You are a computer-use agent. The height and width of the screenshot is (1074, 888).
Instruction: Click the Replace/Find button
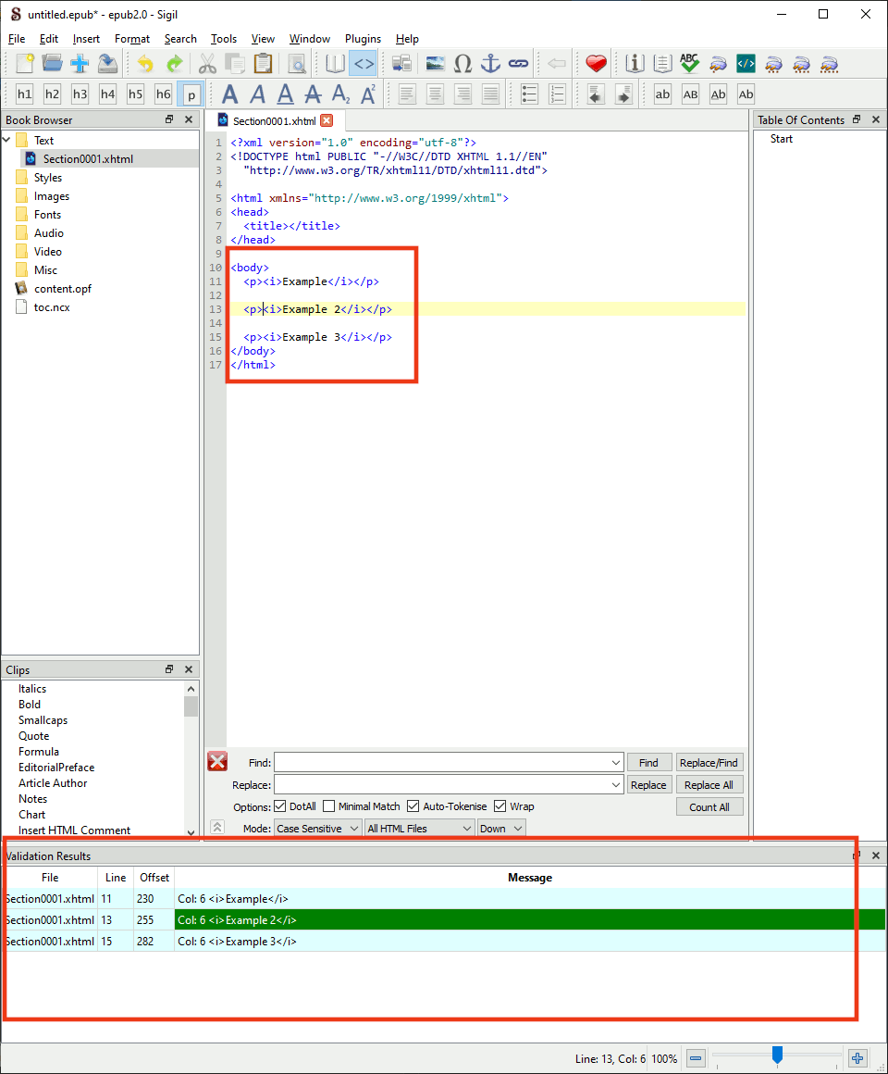tap(709, 762)
